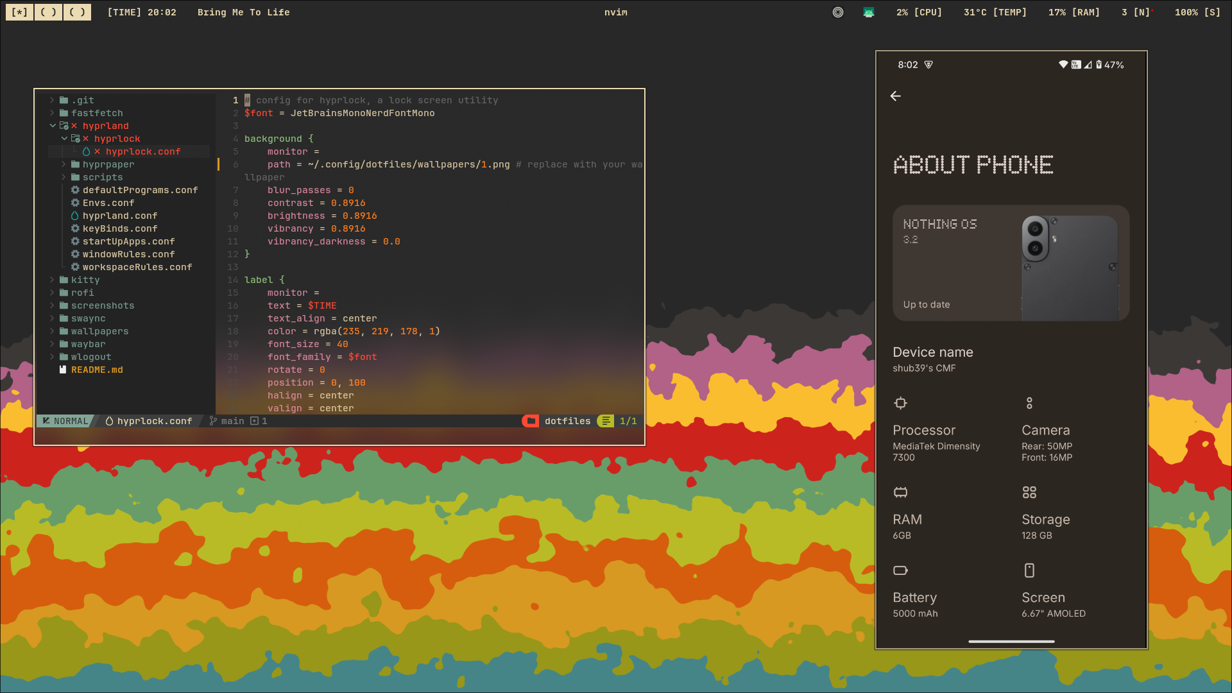
Task: Click the back arrow in About Phone
Action: [x=896, y=96]
